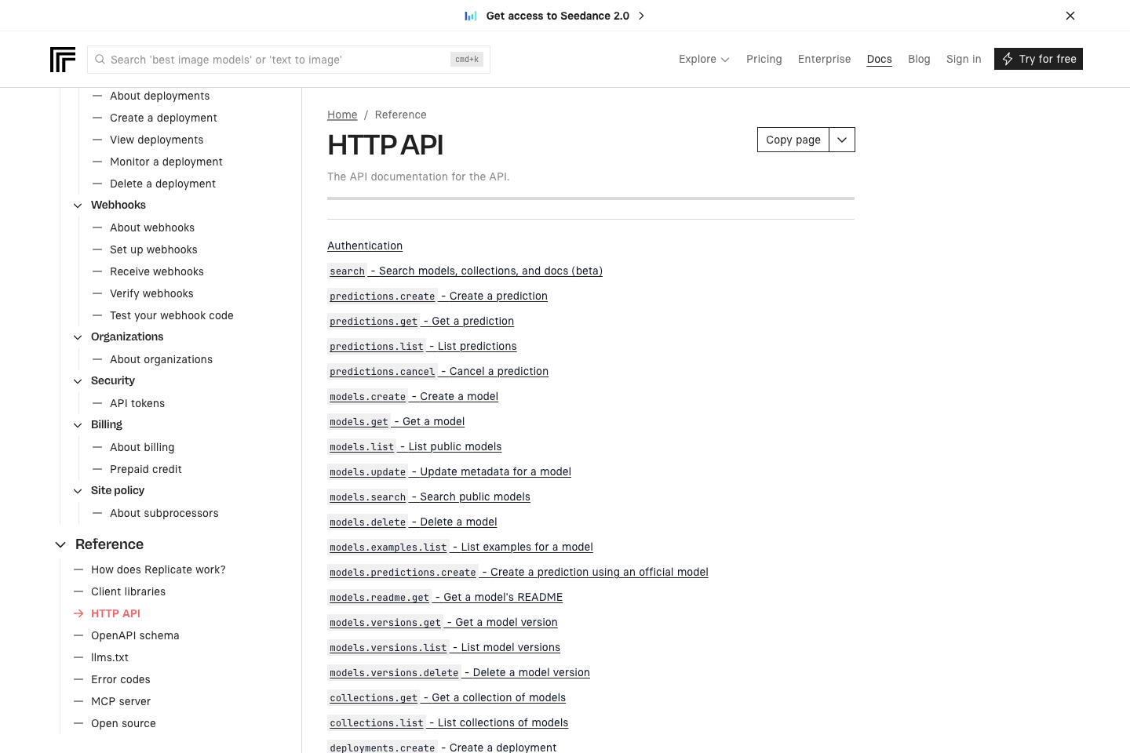Open the Blog page

(x=919, y=59)
